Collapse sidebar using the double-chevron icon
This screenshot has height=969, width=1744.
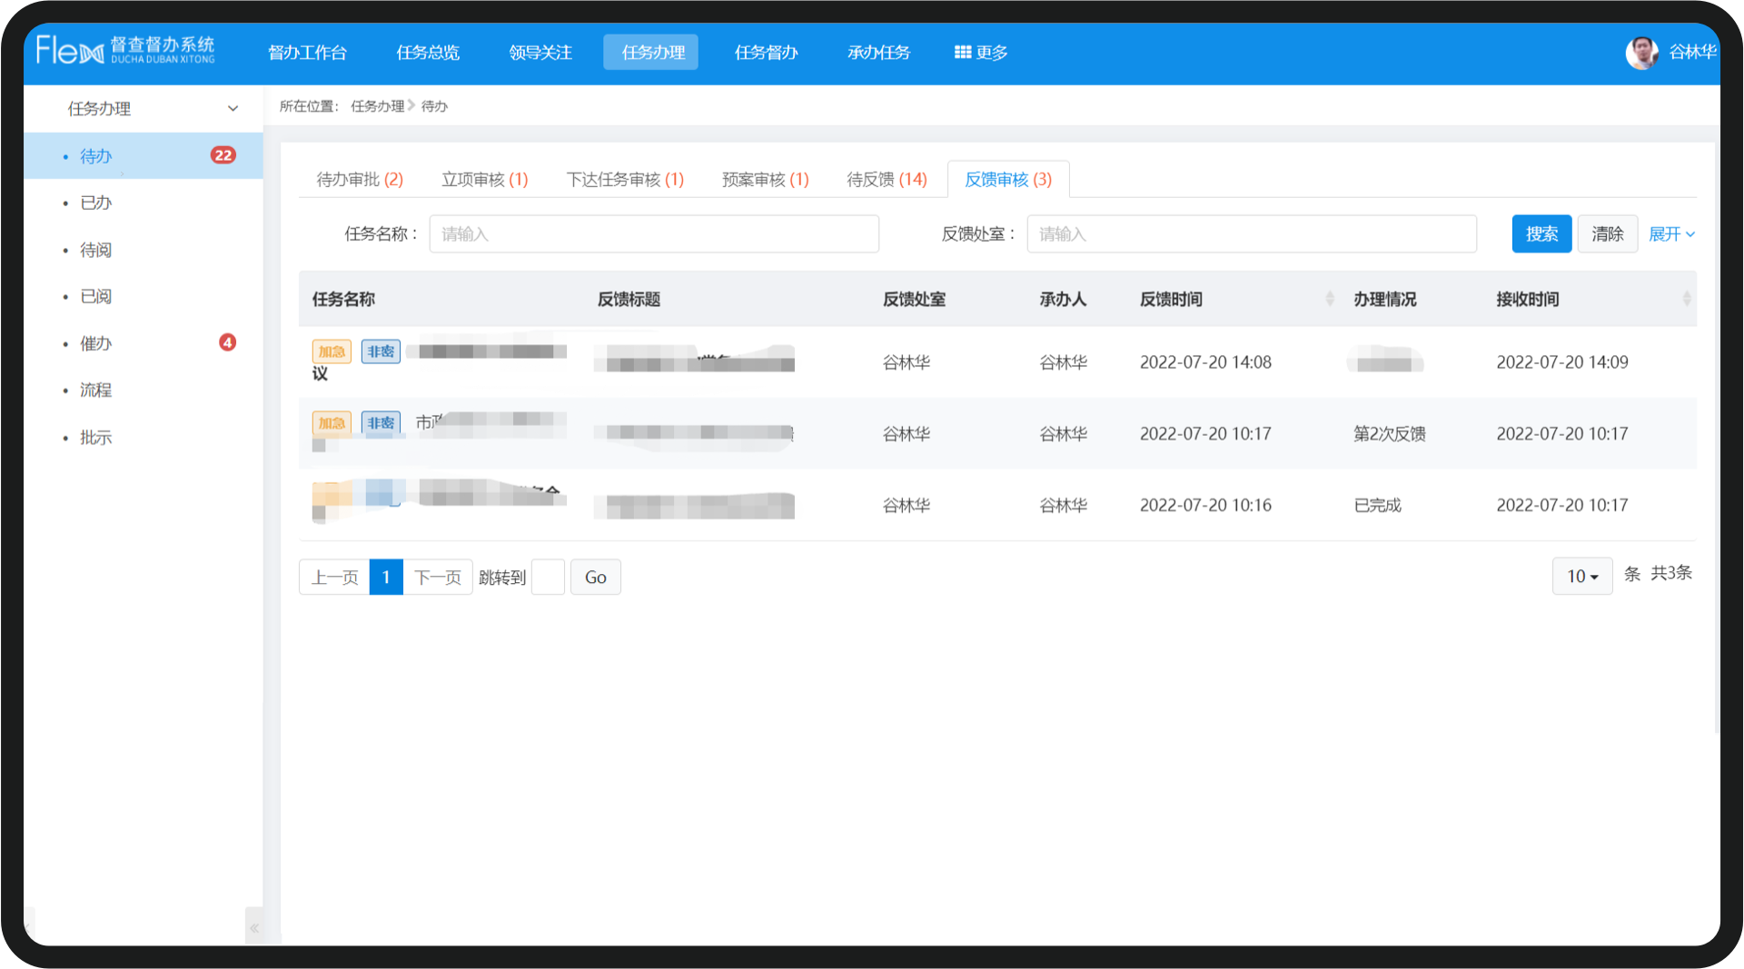tap(254, 927)
